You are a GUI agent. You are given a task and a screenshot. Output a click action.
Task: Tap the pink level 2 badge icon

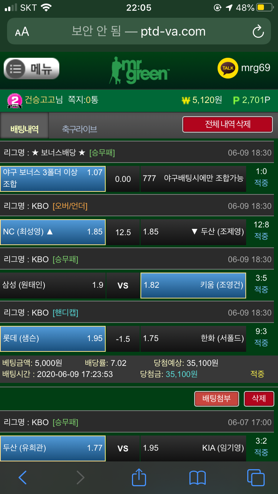point(14,100)
